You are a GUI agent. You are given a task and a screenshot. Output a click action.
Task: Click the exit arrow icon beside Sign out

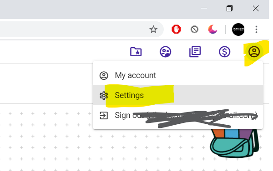[x=104, y=116]
